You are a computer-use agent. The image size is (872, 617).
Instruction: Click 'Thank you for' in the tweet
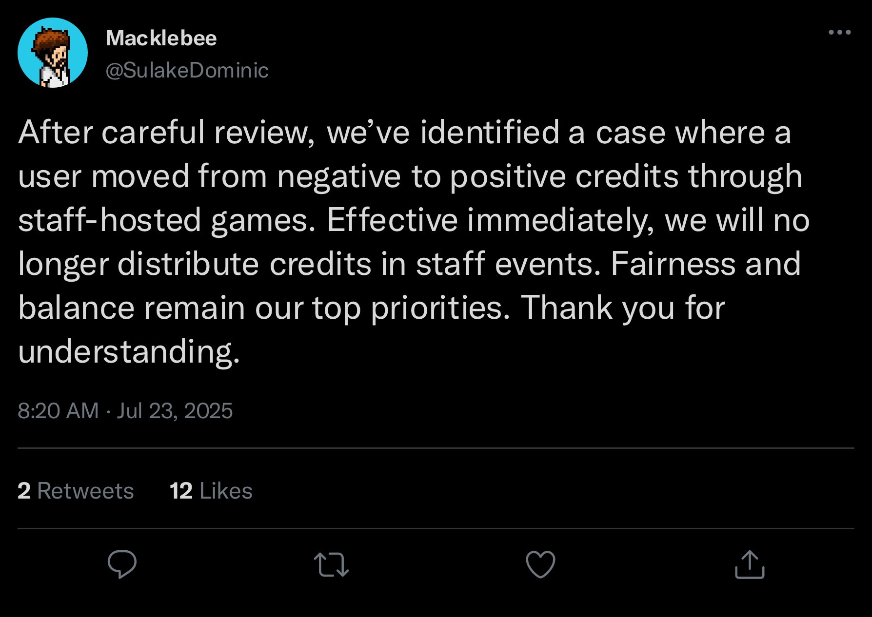pos(623,308)
